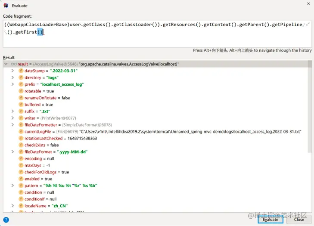This screenshot has height=226, width=314.
Task: Select rotationLastChecked value 1648715438363
Action: pyautogui.click(x=82, y=138)
